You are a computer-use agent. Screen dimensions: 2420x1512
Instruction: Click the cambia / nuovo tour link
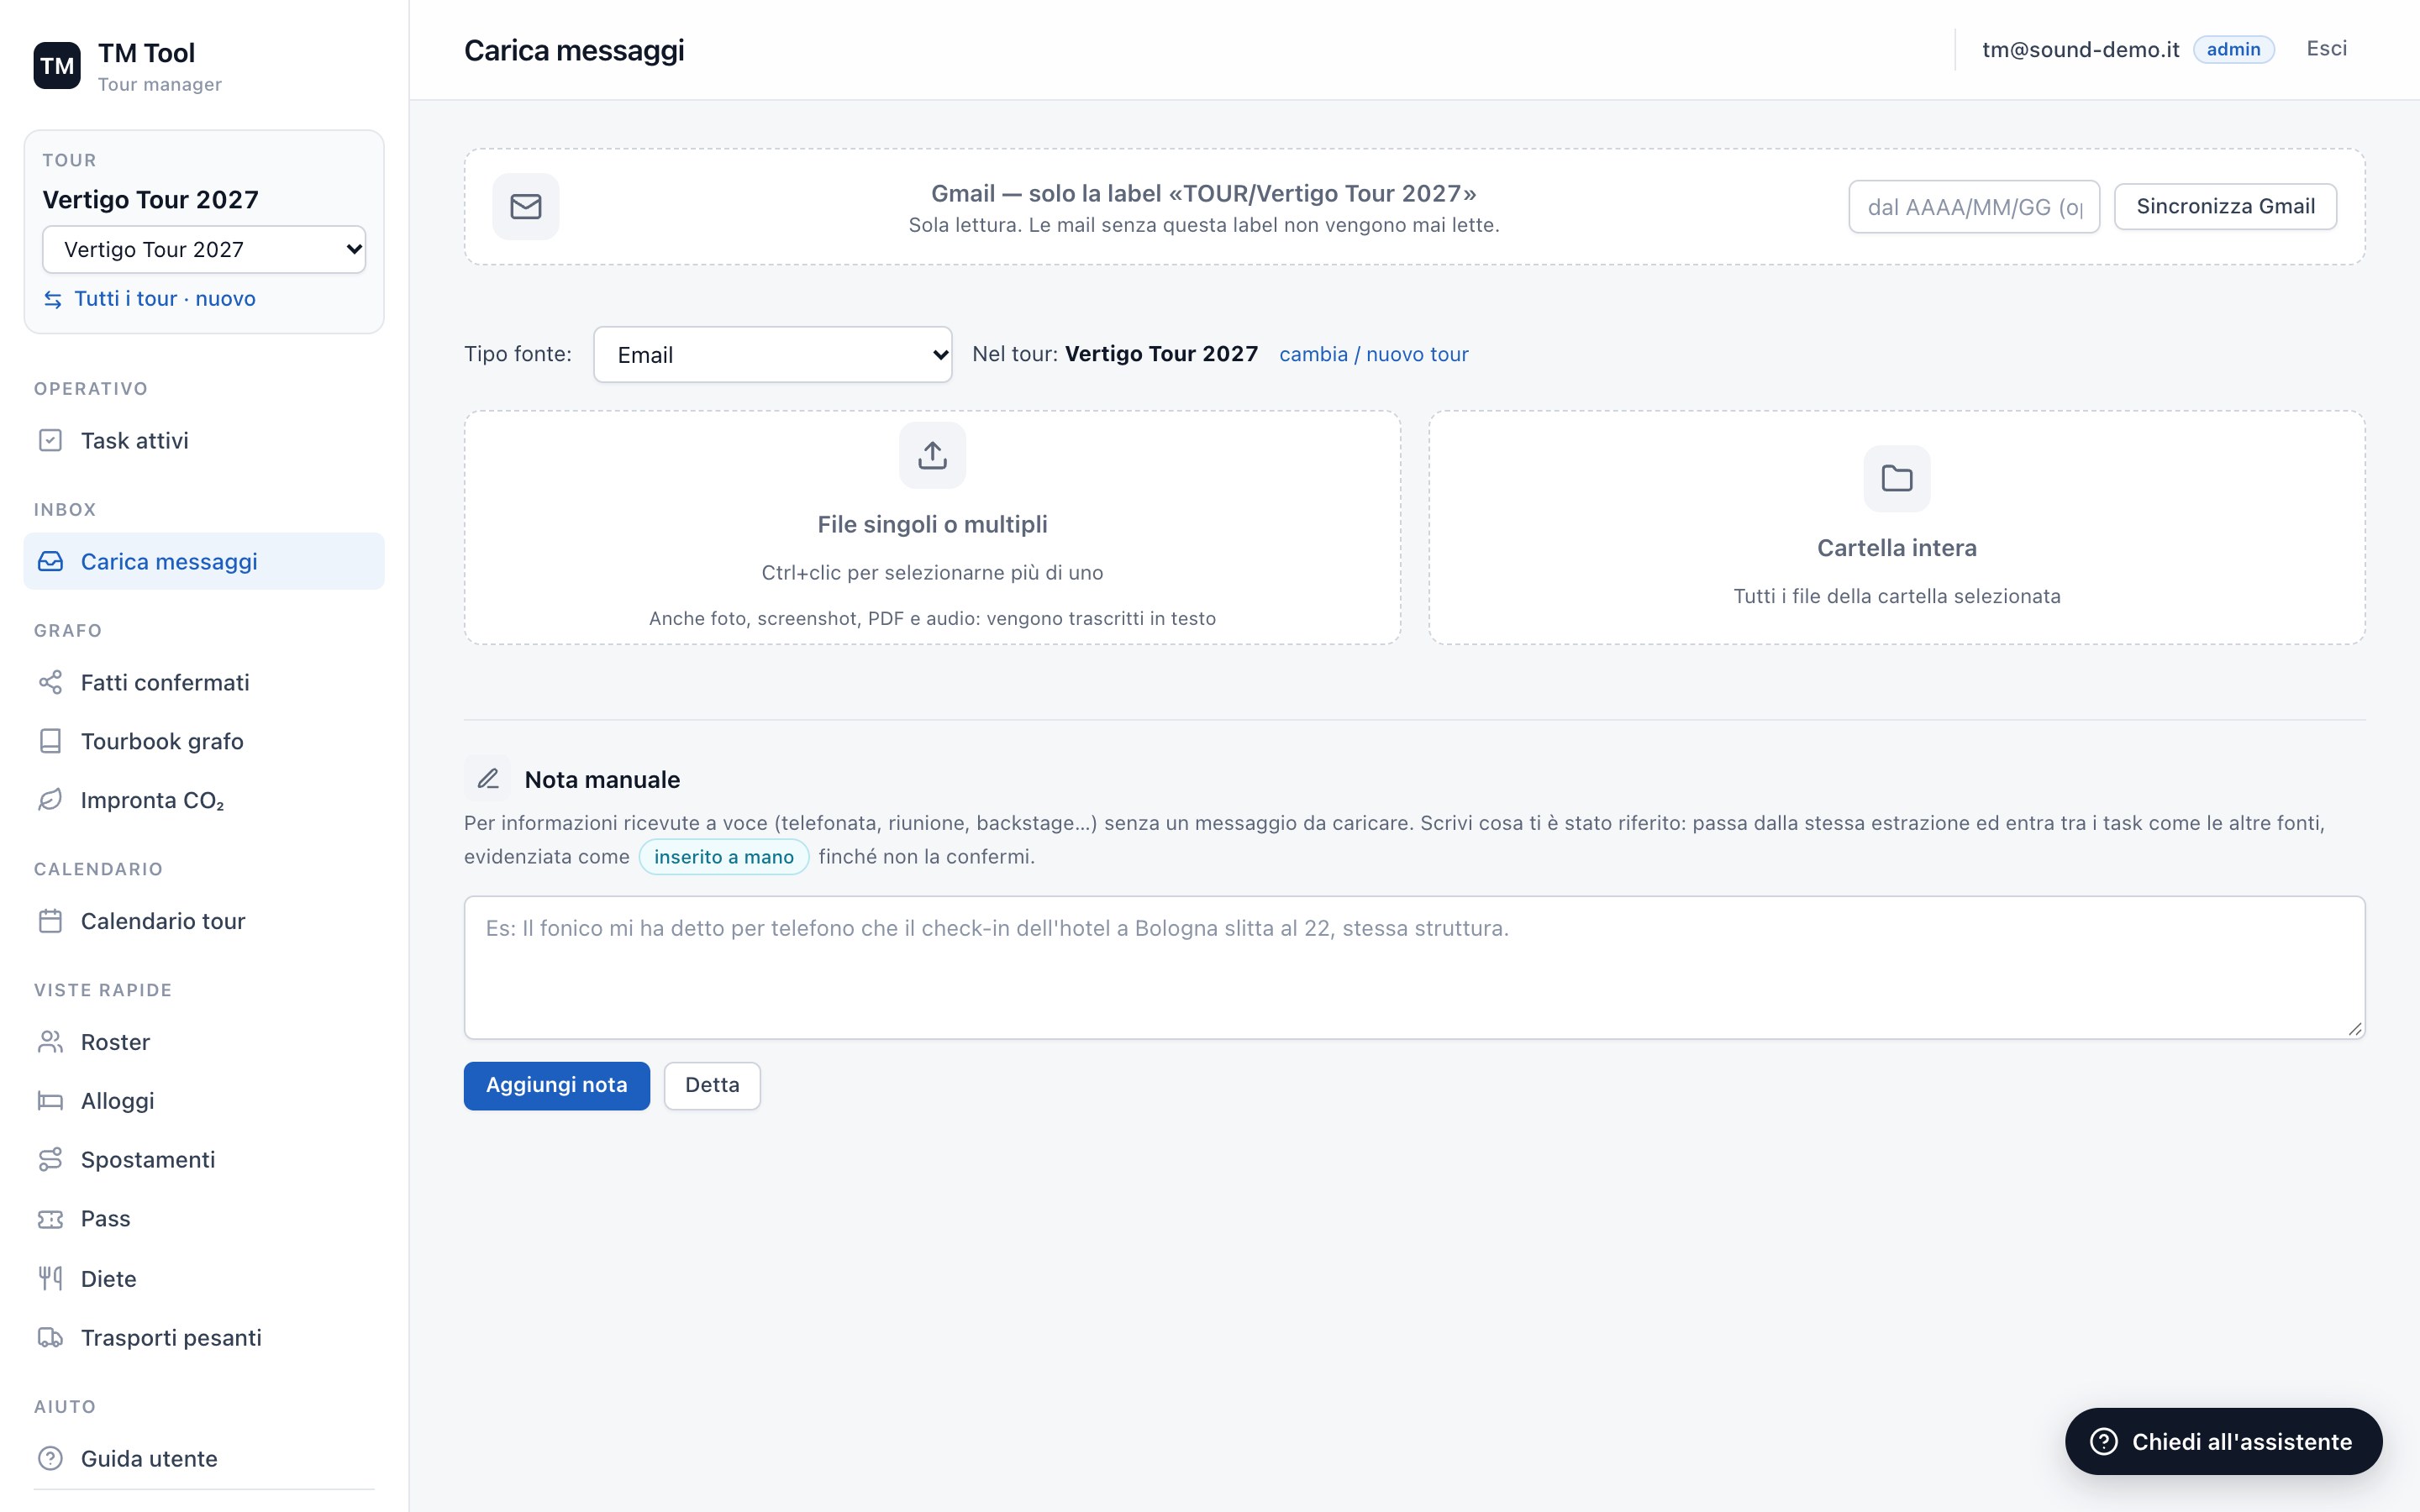(x=1373, y=354)
